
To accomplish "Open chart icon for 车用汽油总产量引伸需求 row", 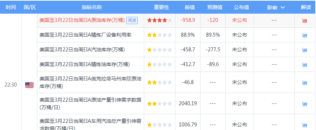I will pos(305,125).
